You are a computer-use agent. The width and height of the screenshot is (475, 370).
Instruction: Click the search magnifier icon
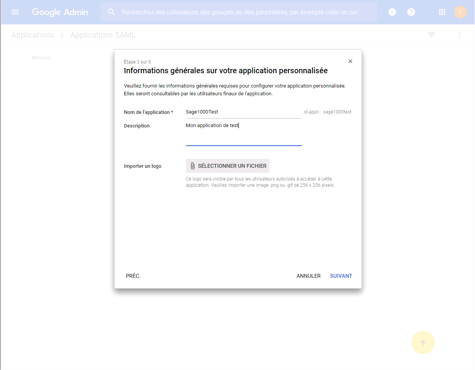point(111,12)
